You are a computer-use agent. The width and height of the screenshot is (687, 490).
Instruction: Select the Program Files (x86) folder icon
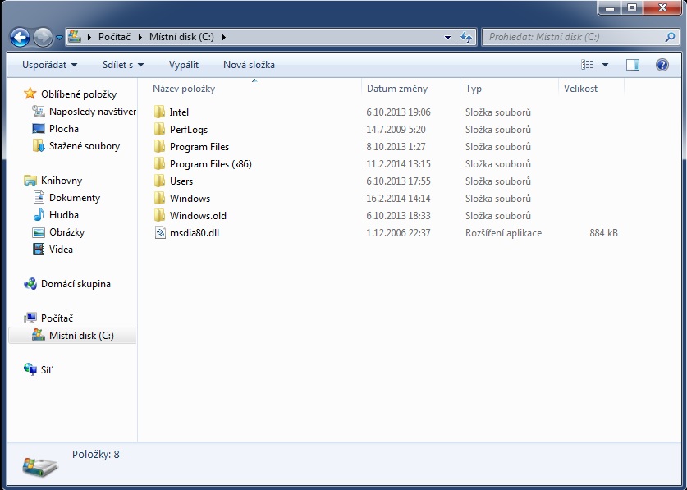pos(160,163)
